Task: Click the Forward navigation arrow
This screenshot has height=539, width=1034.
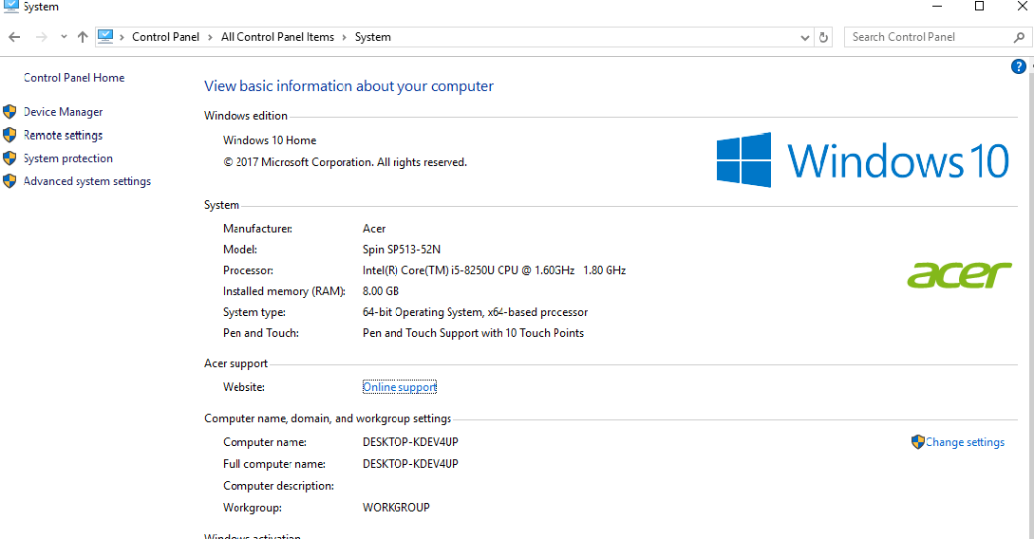Action: (x=41, y=37)
